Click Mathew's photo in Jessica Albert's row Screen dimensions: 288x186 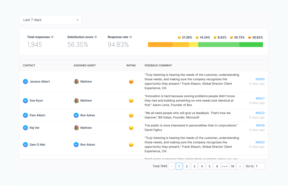(x=76, y=81)
